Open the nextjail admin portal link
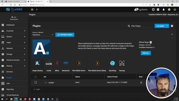The height and width of the screenshot is (101, 179). pos(117,82)
